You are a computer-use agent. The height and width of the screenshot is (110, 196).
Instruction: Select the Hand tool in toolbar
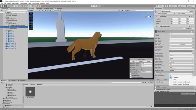[x=2, y=6]
